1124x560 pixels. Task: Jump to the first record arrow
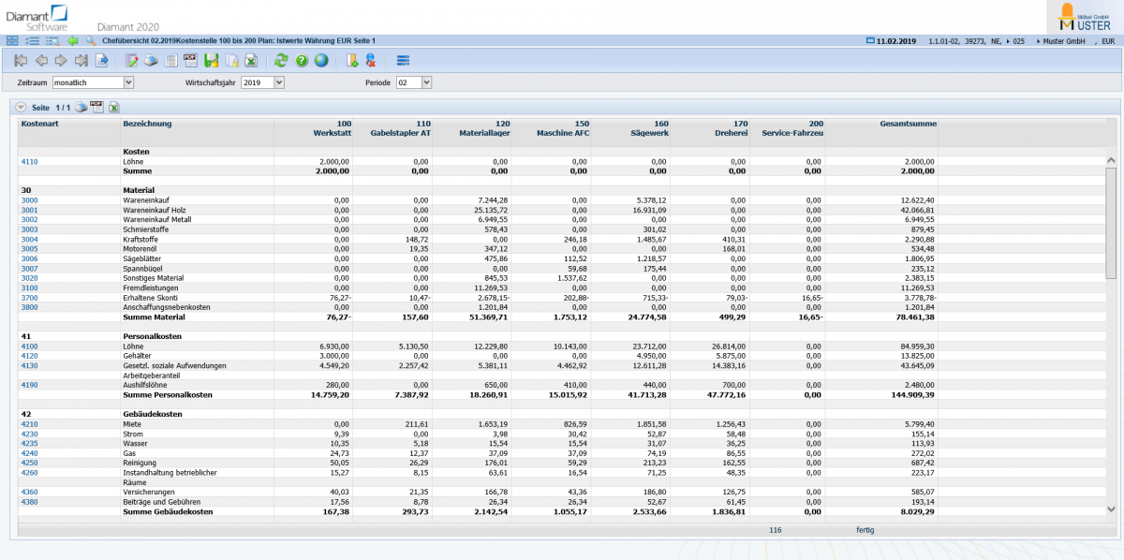click(x=20, y=61)
